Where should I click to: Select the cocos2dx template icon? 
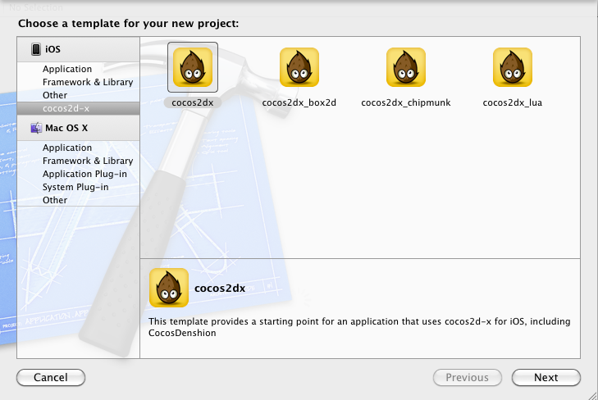click(x=193, y=67)
